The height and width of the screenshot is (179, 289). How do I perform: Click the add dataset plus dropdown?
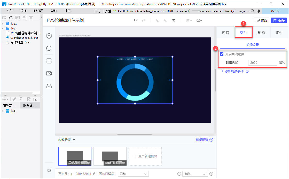pyautogui.click(x=5, y=99)
